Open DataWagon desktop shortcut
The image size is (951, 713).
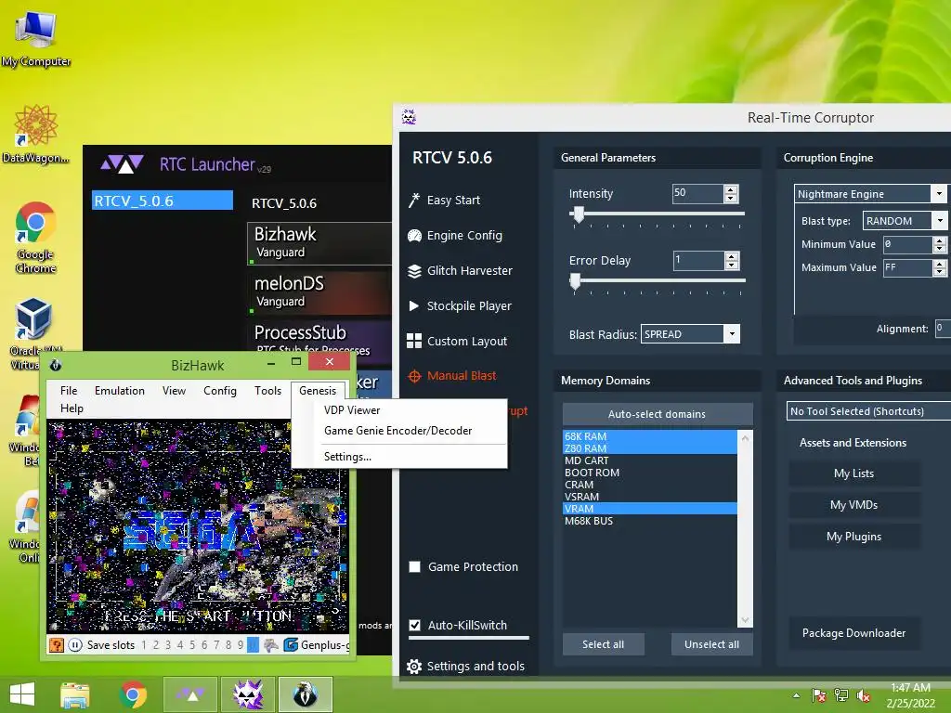(35, 134)
